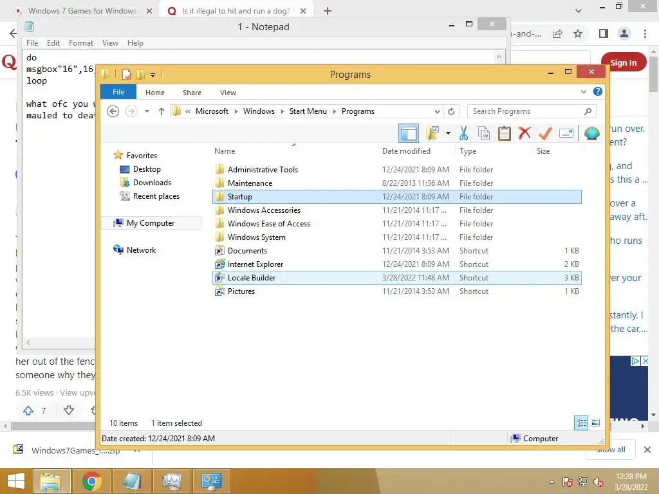Click the Windows Start button
Image resolution: width=659 pixels, height=494 pixels.
click(x=16, y=481)
